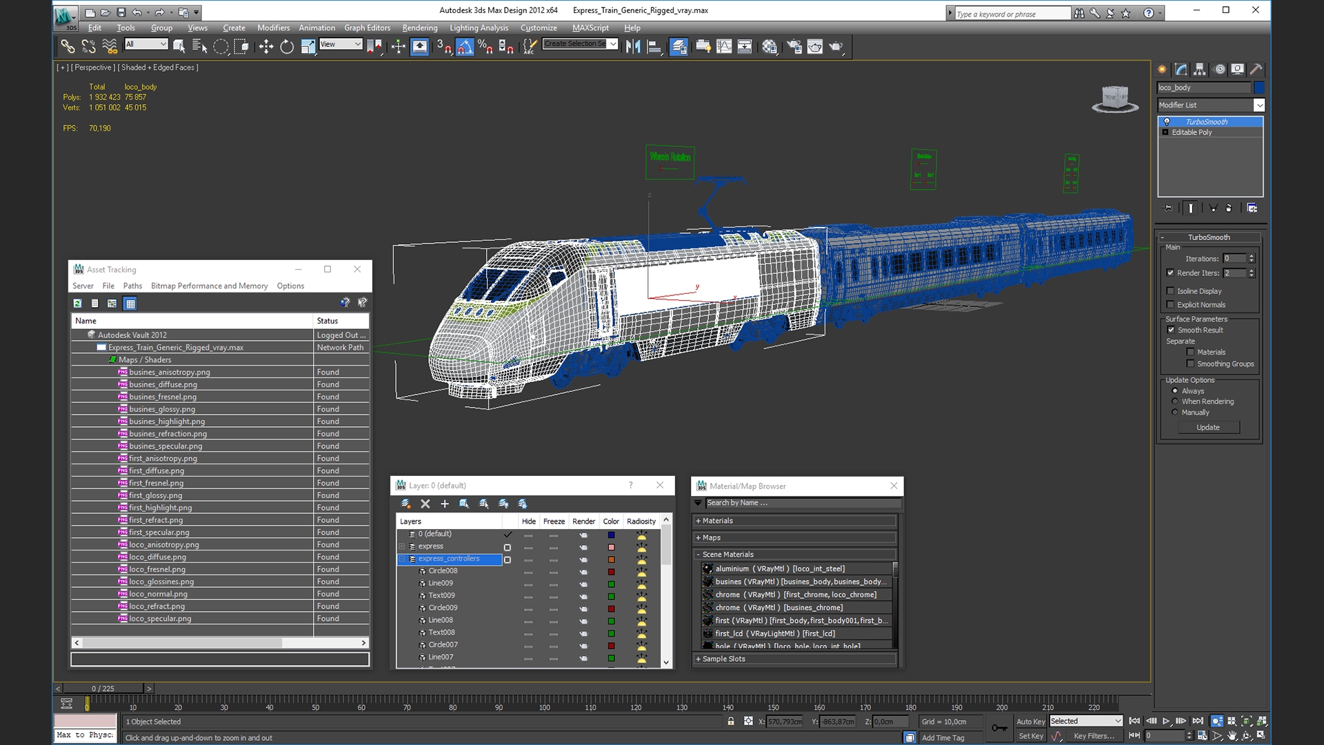Enable Isoline Display checkbox
Screen dimensions: 1324x745
click(x=1170, y=291)
